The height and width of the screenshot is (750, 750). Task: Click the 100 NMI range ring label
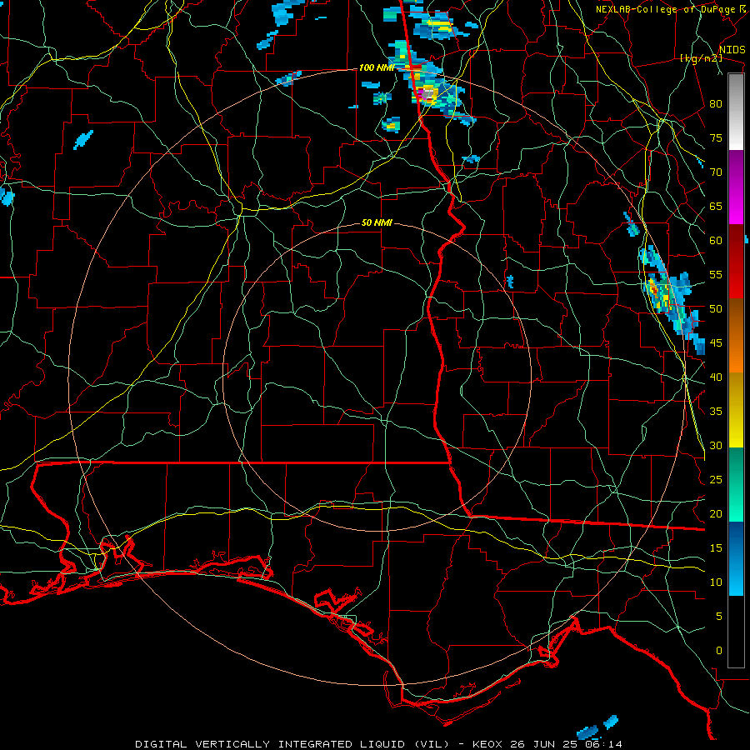pos(377,68)
